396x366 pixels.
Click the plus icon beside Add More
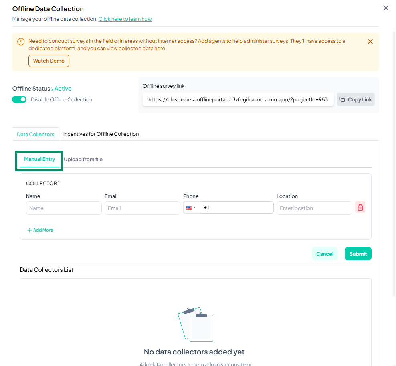pos(29,230)
